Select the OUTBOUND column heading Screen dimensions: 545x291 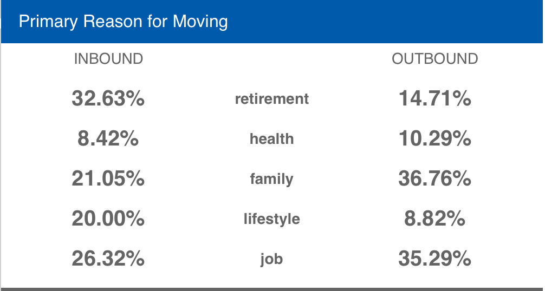434,58
